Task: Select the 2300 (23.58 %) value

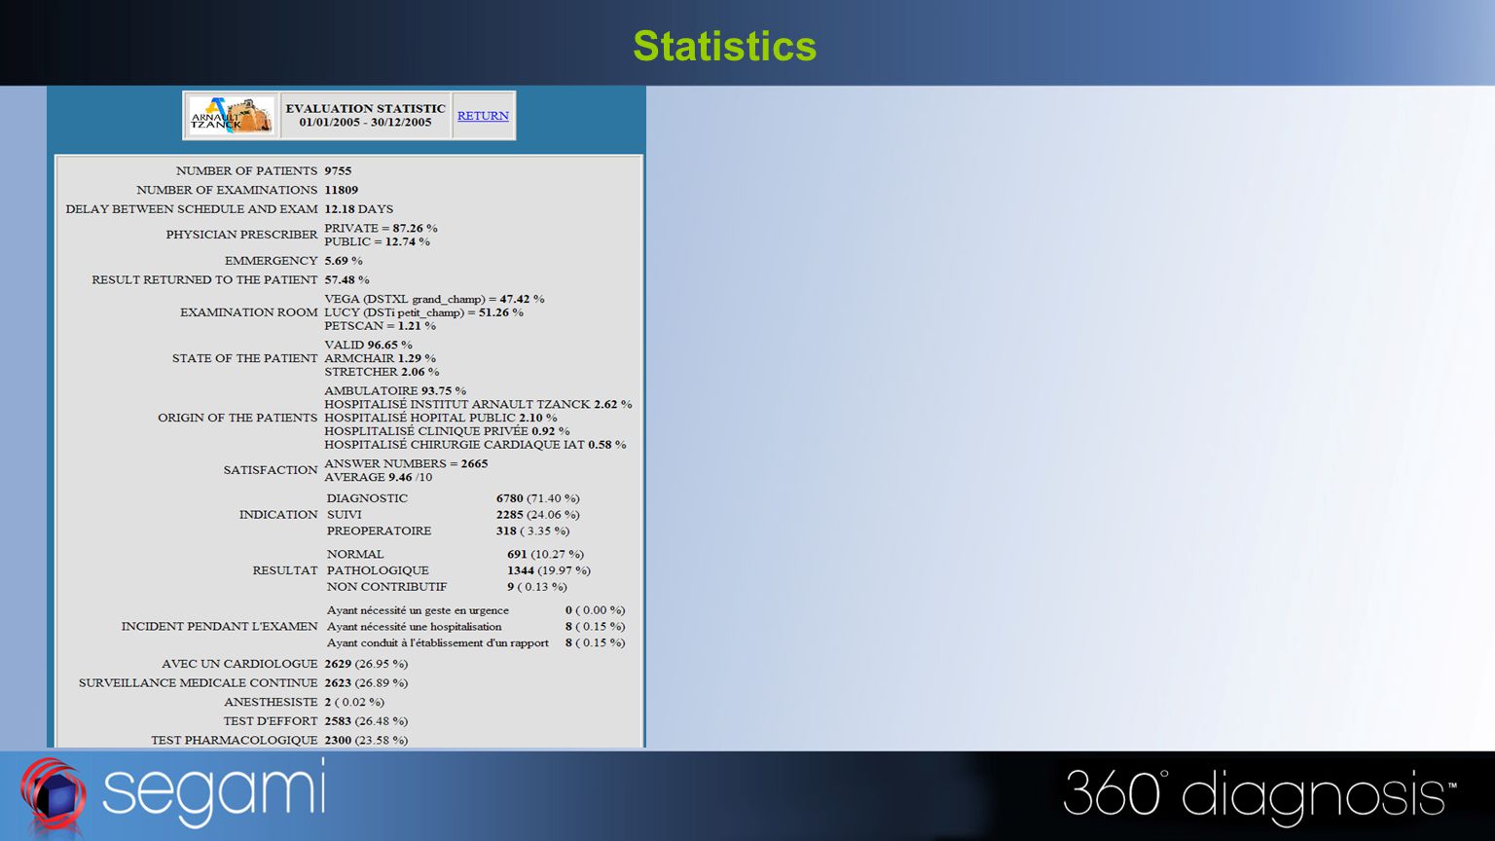Action: pos(366,741)
